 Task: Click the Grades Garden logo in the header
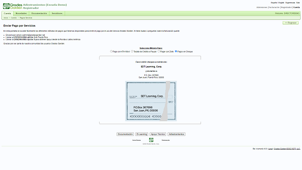pos(13,6)
